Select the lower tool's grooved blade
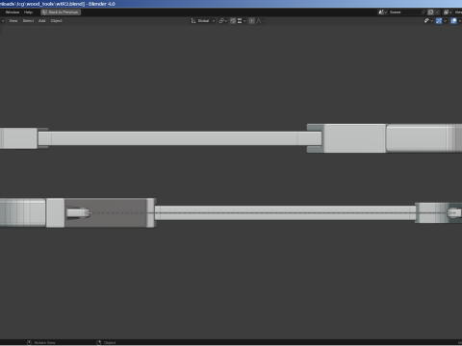Image resolution: width=462 pixels, height=346 pixels. coord(286,212)
